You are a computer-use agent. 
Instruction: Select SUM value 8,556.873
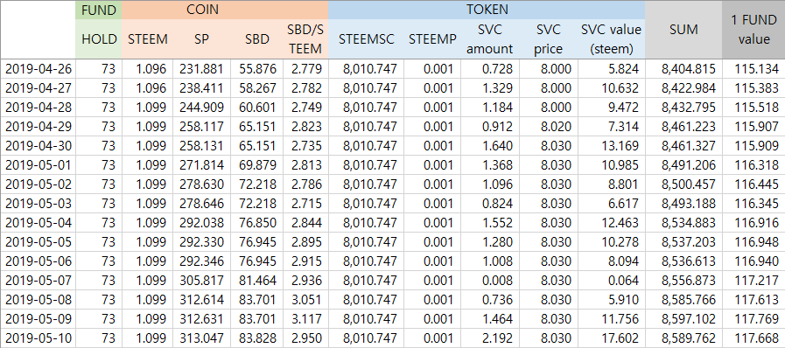(x=683, y=281)
